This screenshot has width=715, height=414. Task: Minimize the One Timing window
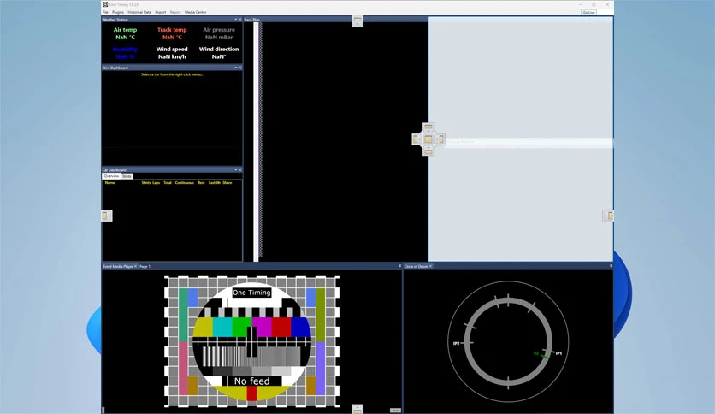coord(580,4)
